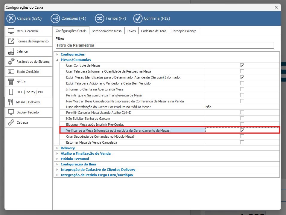Switch to Gerenciamento Mesa tab
Viewport: 286px width, 215px height.
107,31
